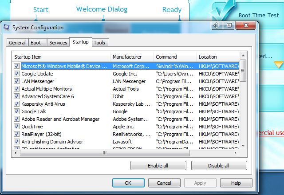Click the vertical scrollbar down arrow
Viewport: 284px width, 195px height.
click(243, 146)
